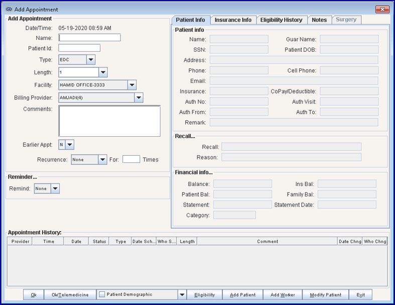This screenshot has height=305, width=395.
Task: Click the Modify Patient button
Action: pos(325,294)
